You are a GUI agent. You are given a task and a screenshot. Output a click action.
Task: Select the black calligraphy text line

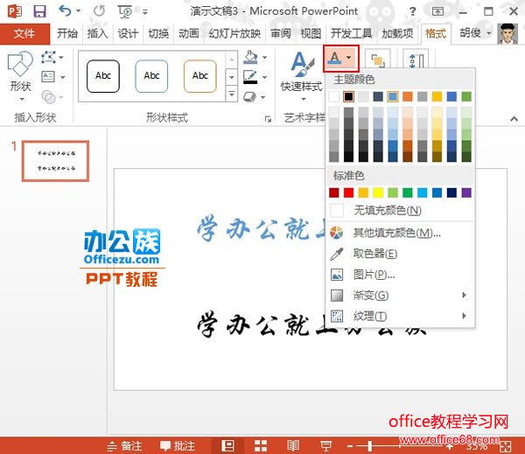(311, 324)
